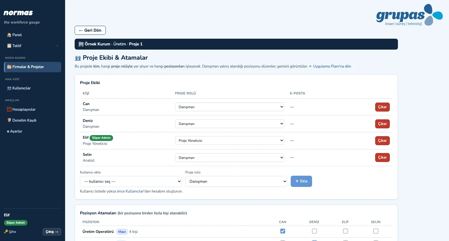Open the Proje rolü dropdown for new member
This screenshot has width=449, height=241.
coord(236,182)
